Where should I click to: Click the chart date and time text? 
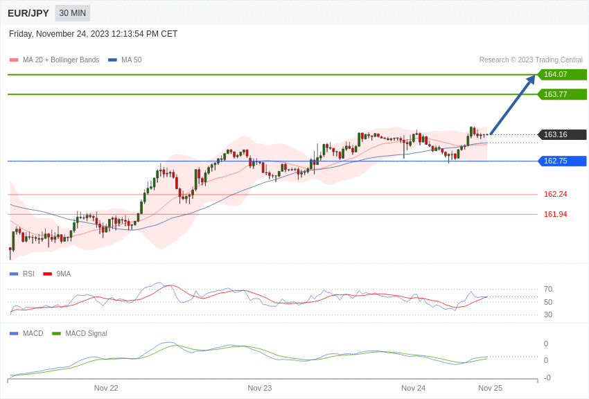(x=93, y=34)
